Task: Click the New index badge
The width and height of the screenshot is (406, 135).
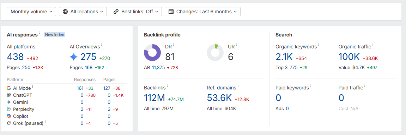Action: pos(54,35)
